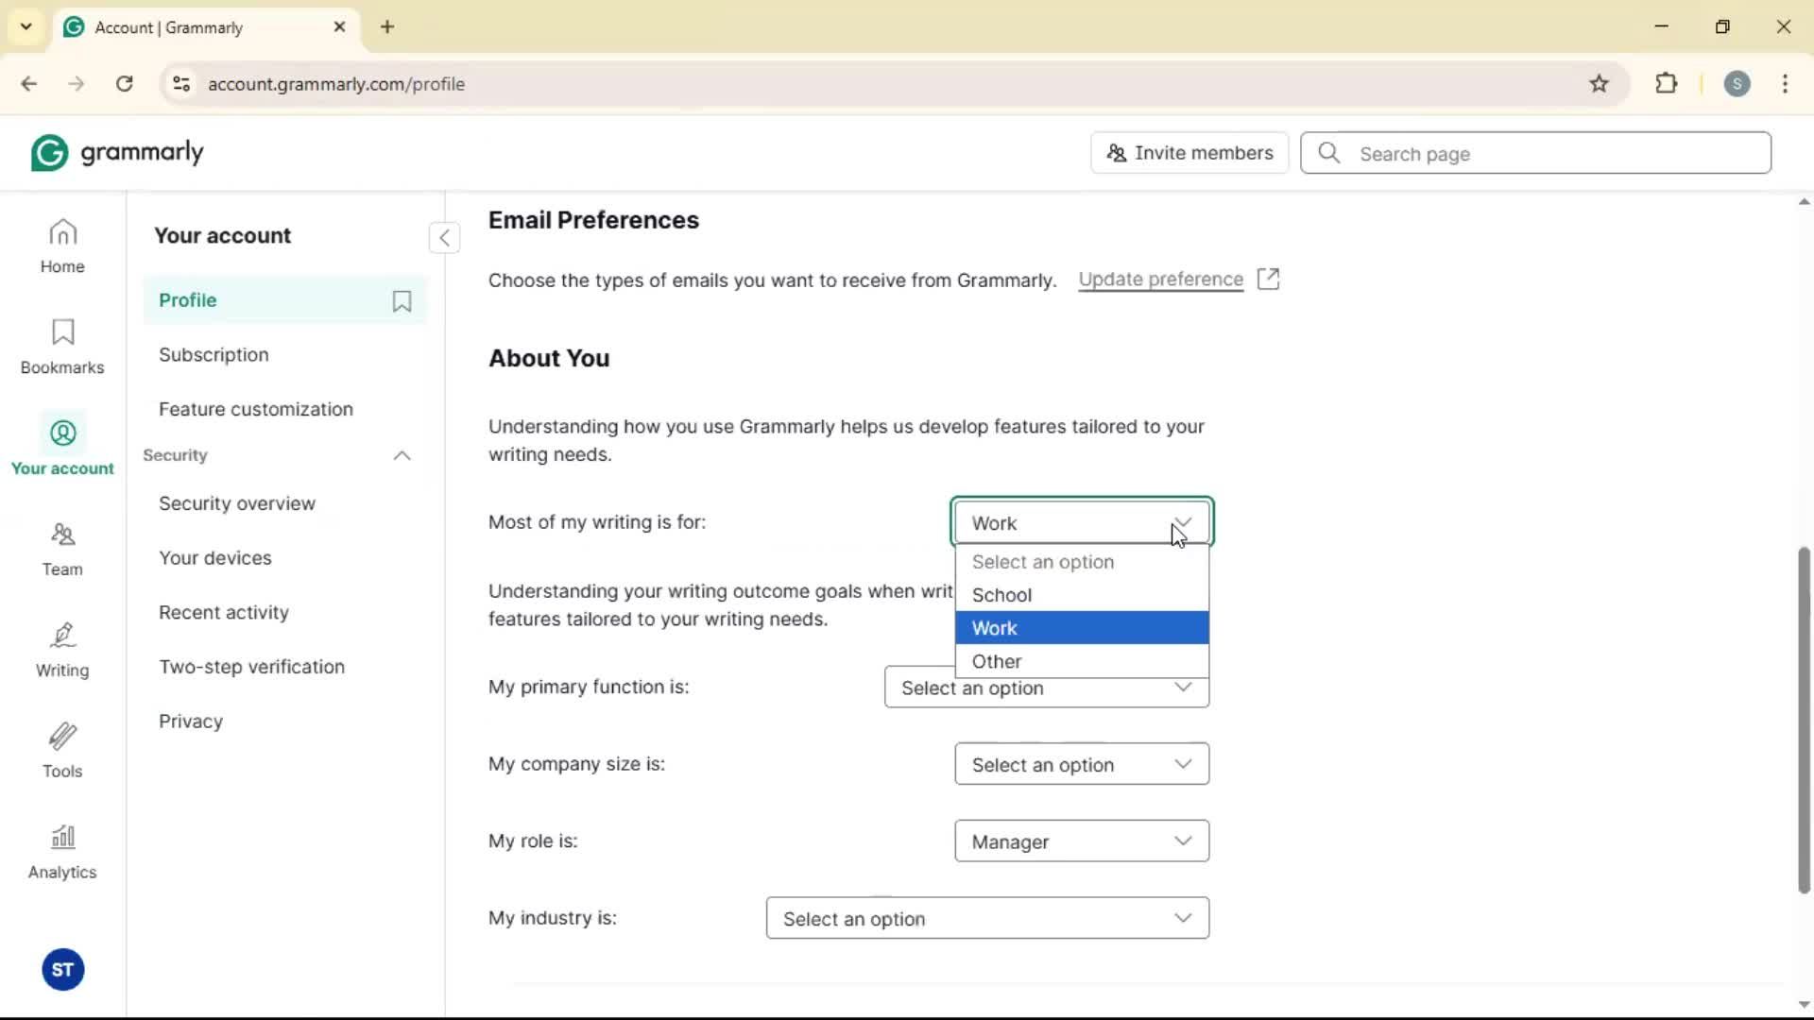This screenshot has height=1020, width=1814.
Task: Click the ST user avatar
Action: click(x=62, y=969)
